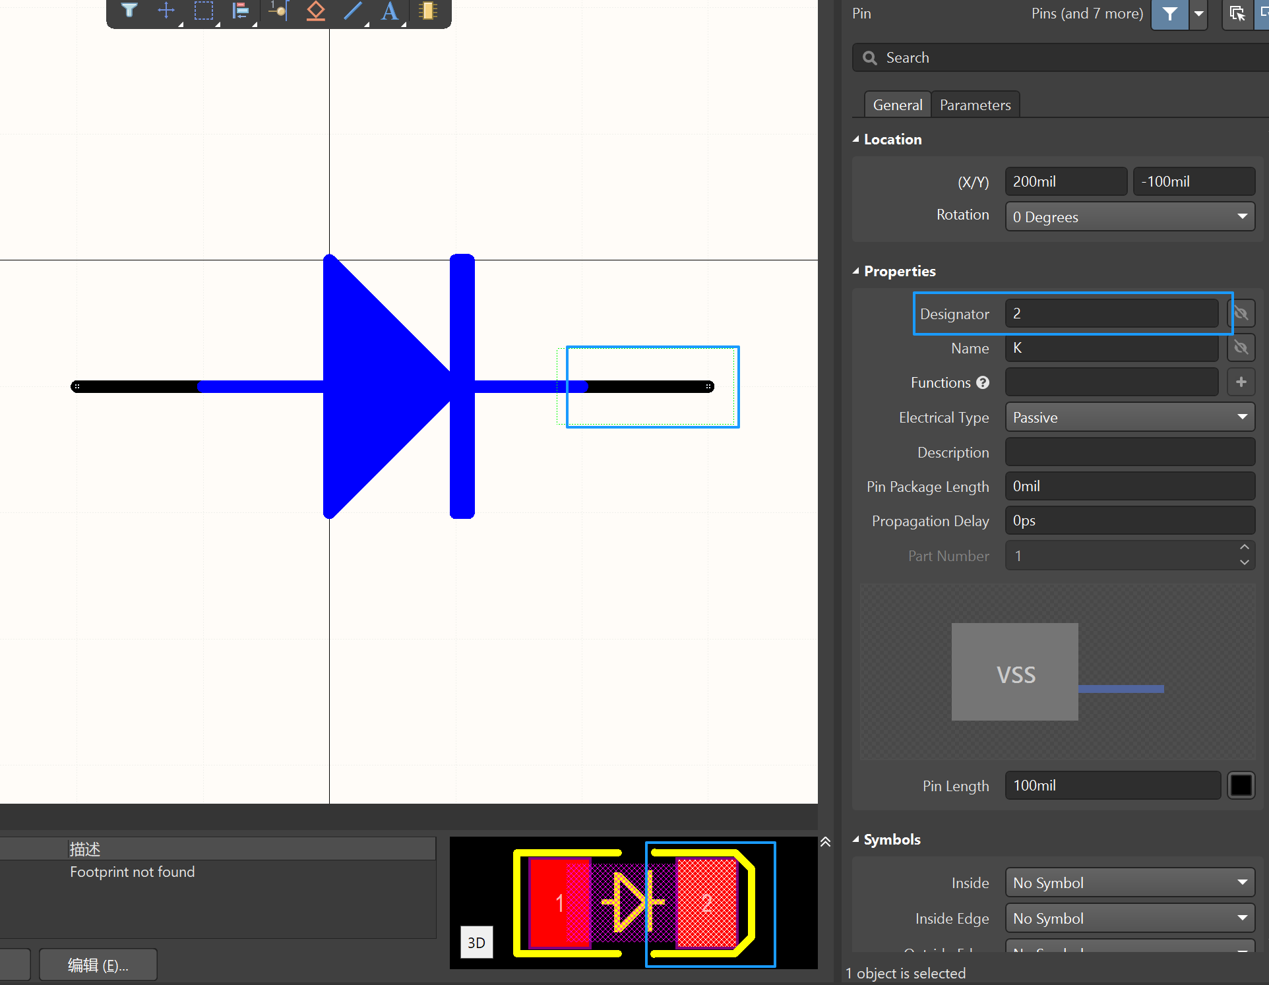Open the Rotation dropdown
This screenshot has width=1269, height=985.
pos(1130,217)
